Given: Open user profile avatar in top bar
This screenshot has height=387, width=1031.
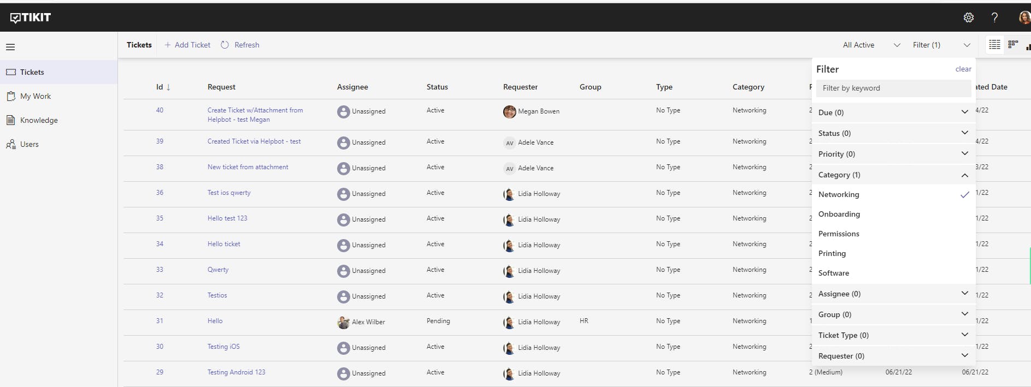Looking at the screenshot, I should 1024,17.
